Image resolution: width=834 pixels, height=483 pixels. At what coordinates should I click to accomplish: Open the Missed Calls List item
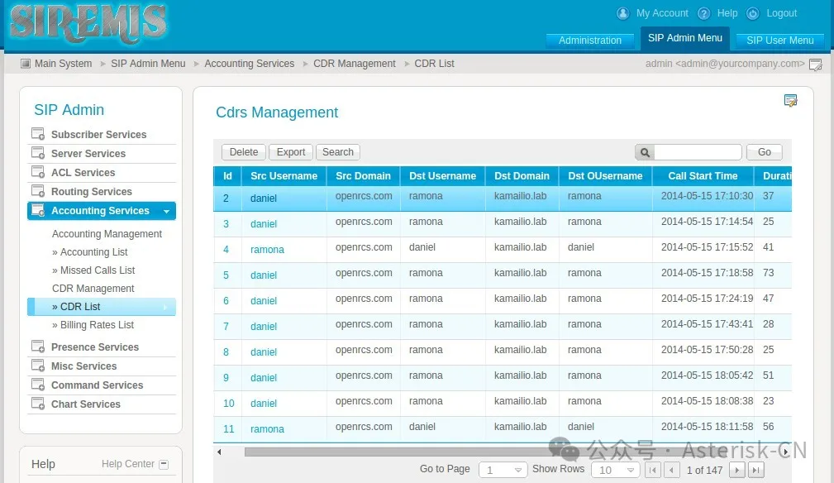point(93,270)
